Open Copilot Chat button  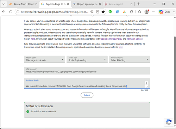click(x=164, y=12)
